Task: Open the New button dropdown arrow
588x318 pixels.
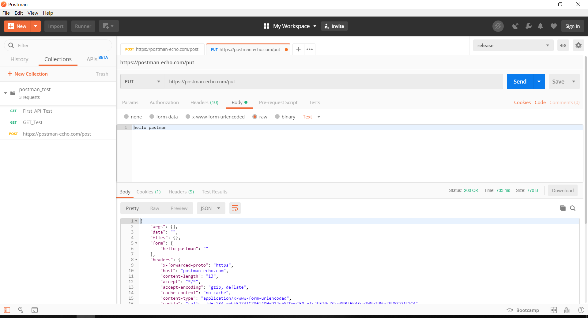Action: [x=36, y=26]
